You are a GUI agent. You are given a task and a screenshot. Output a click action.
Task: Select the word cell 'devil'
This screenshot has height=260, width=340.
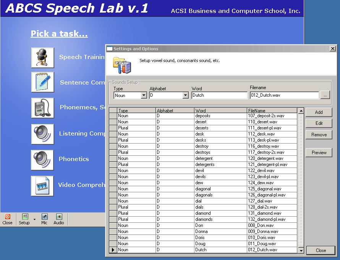(220, 171)
